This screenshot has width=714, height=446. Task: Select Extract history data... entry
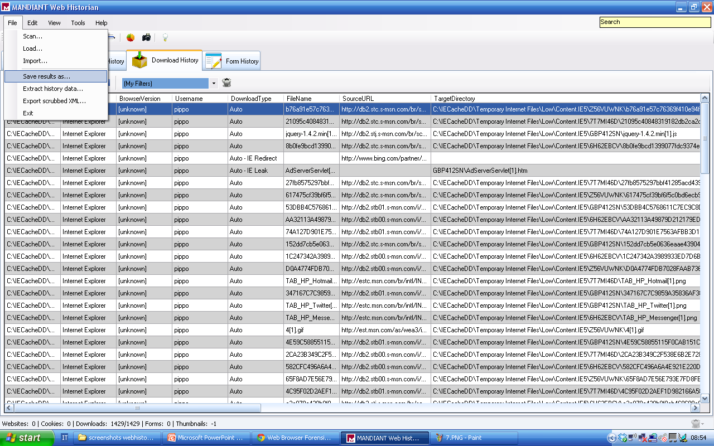pos(56,89)
